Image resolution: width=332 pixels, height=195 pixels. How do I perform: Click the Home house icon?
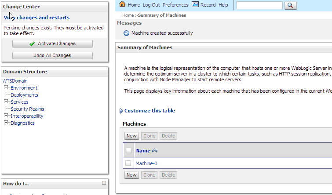coord(122,4)
